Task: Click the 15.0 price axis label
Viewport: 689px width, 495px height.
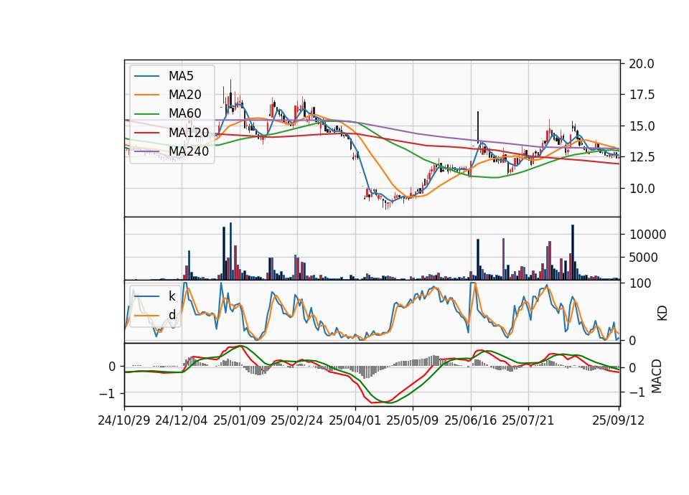Action: coord(642,126)
